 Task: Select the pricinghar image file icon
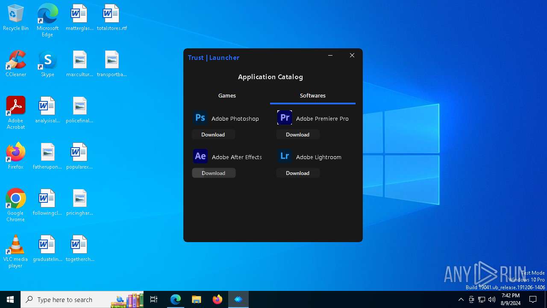click(x=79, y=203)
